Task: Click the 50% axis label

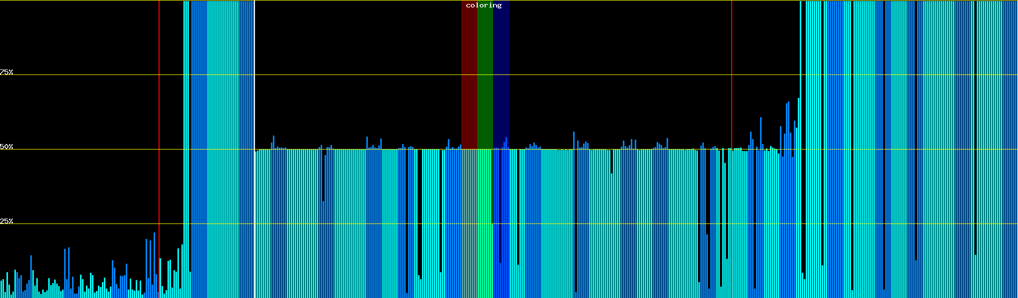Action: point(6,147)
